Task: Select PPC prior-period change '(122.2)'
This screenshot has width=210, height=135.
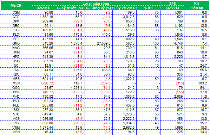Action: coord(78,92)
